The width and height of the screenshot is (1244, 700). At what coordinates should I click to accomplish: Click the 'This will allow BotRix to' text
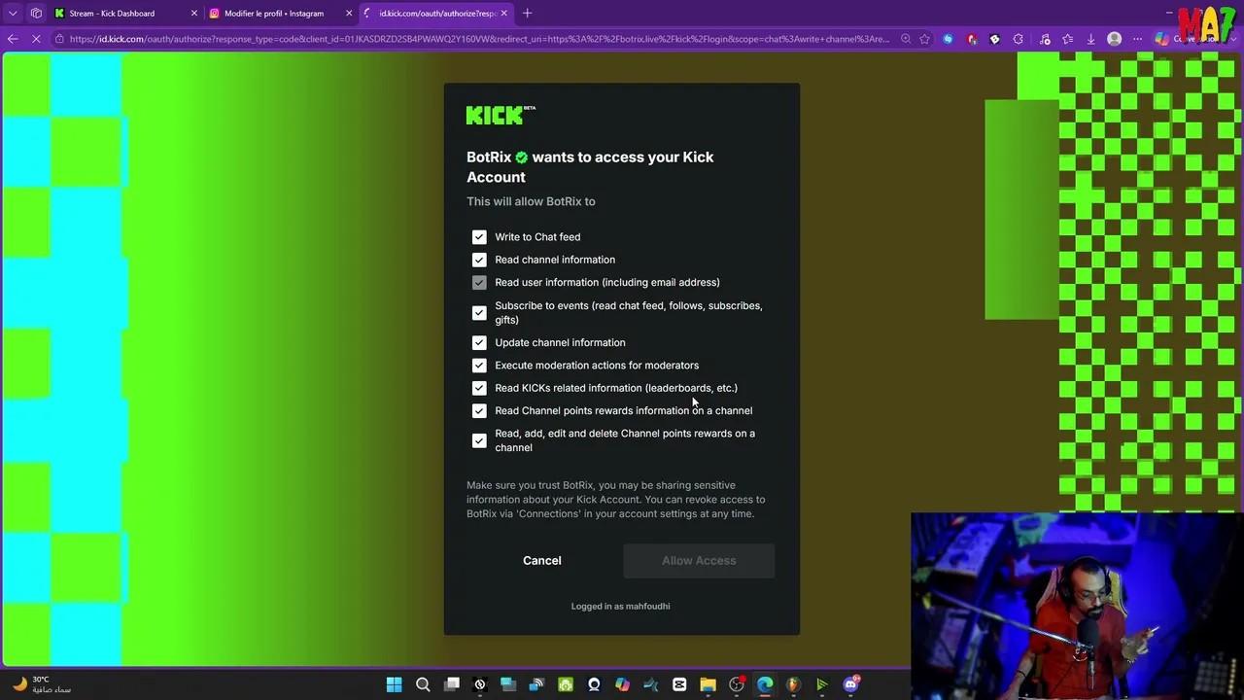(531, 202)
